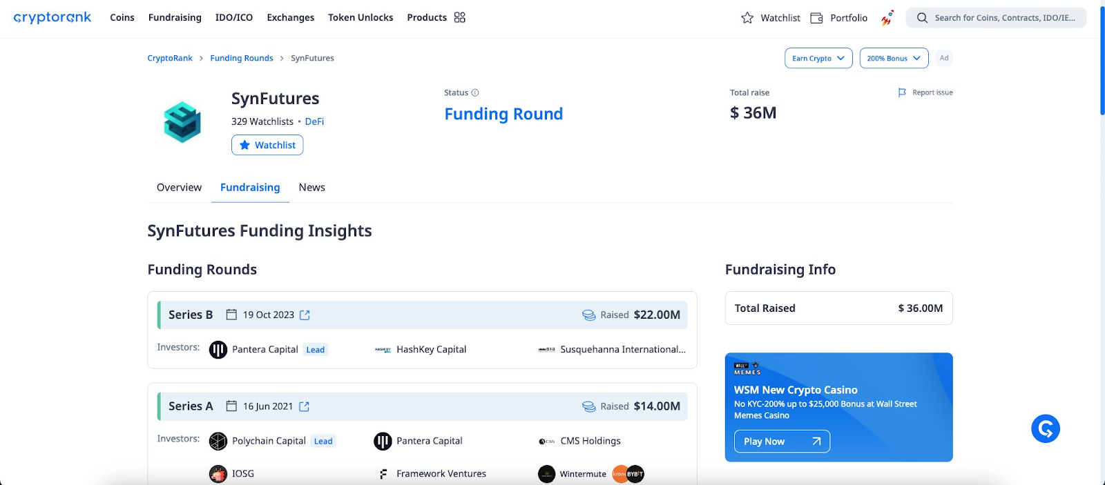Viewport: 1105px width, 485px height.
Task: Click the Polychain Capital logo
Action: point(218,441)
